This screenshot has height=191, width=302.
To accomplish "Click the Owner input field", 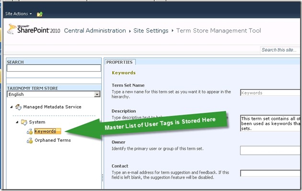I will [270, 150].
